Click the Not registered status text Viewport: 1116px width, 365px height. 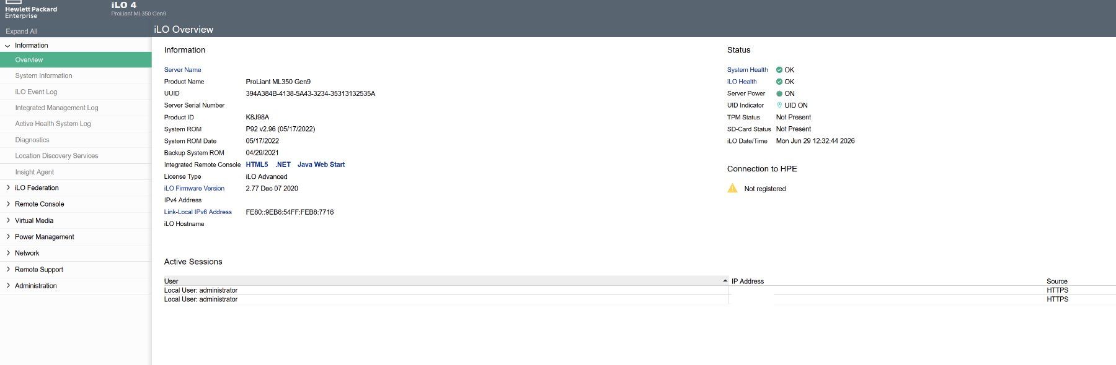(x=765, y=189)
